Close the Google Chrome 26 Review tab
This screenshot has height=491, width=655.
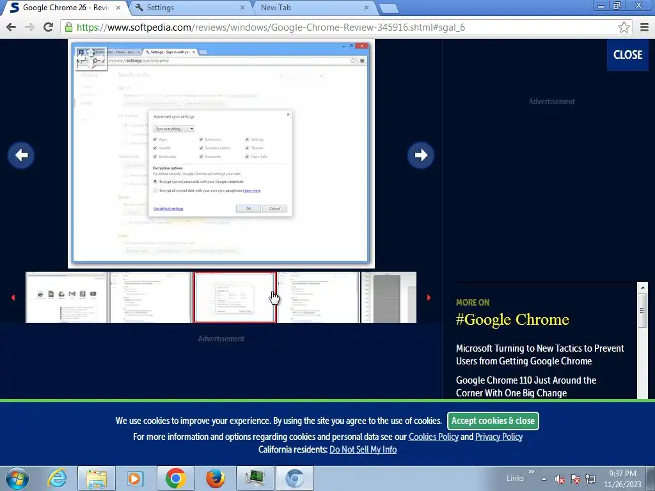pos(118,8)
